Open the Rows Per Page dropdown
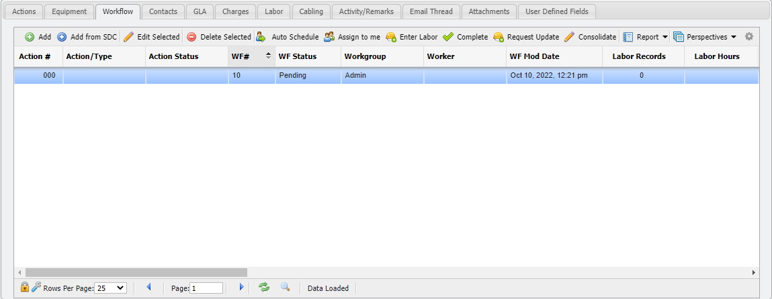The width and height of the screenshot is (772, 299). click(110, 288)
